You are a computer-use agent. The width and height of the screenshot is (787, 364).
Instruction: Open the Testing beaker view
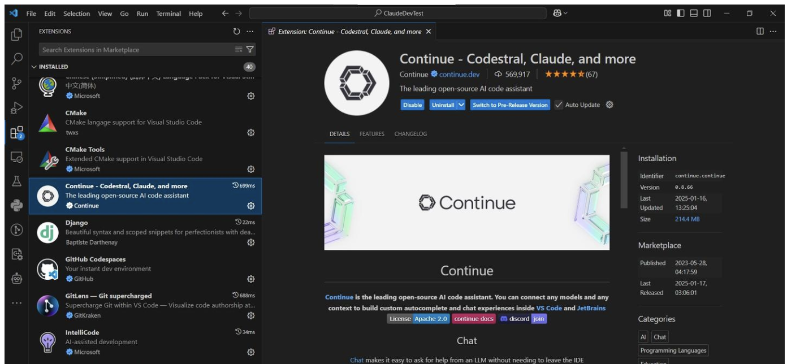point(16,181)
